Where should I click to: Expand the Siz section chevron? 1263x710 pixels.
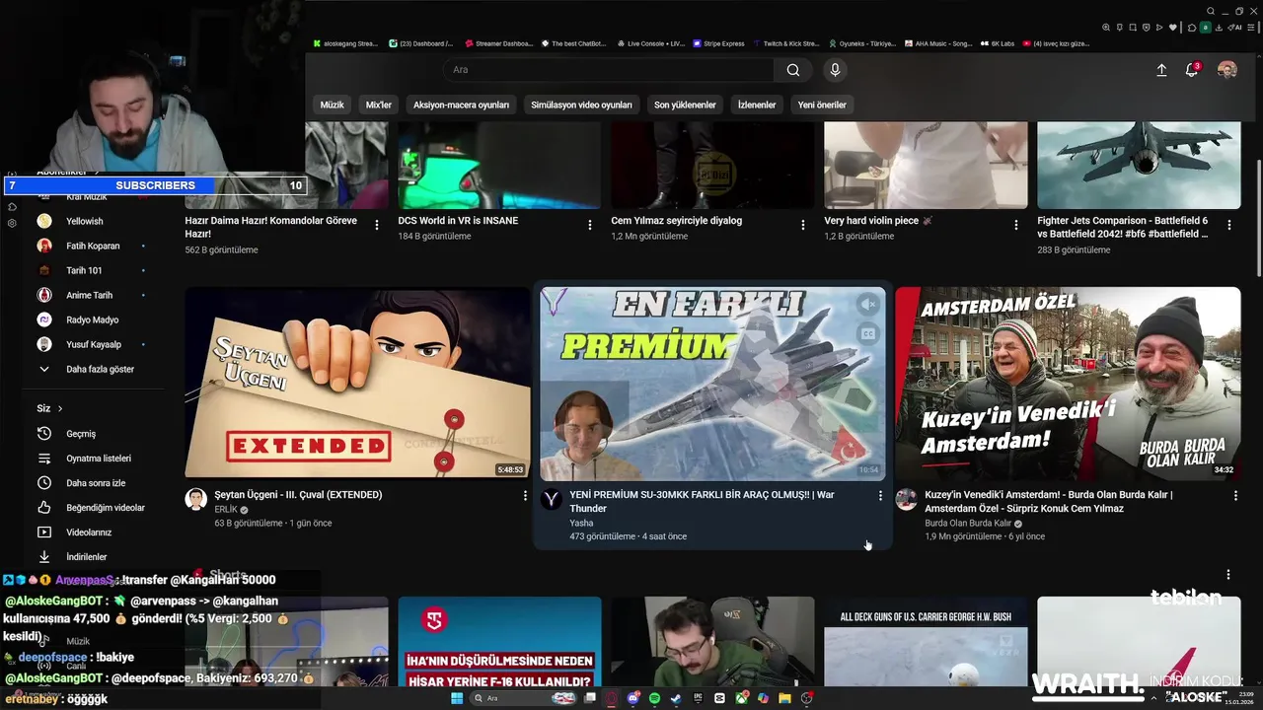point(60,408)
